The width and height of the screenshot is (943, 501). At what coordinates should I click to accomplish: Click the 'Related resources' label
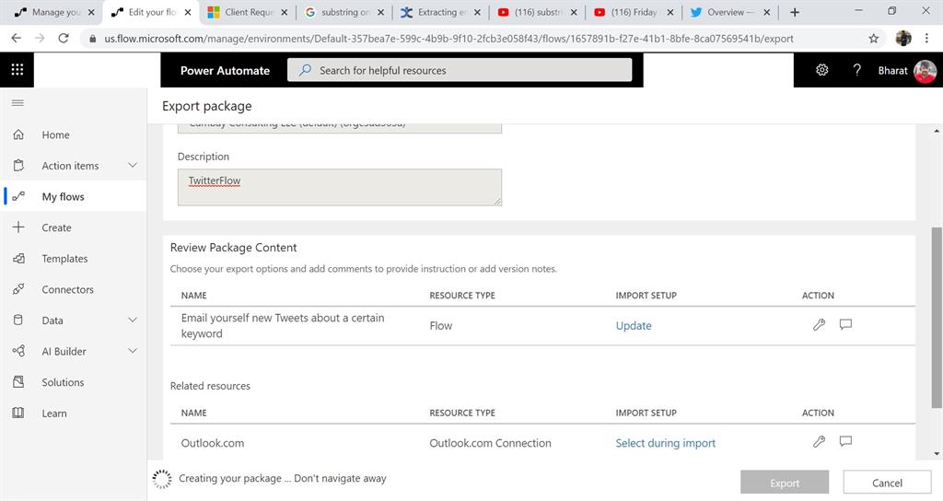point(210,386)
